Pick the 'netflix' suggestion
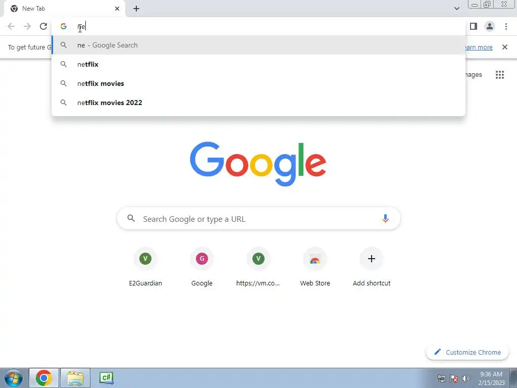The width and height of the screenshot is (517, 388). [258, 64]
